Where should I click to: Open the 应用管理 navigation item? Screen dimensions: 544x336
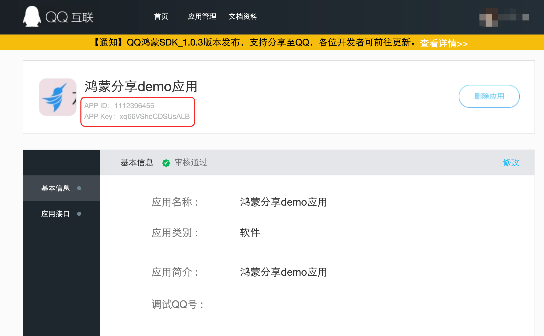202,17
